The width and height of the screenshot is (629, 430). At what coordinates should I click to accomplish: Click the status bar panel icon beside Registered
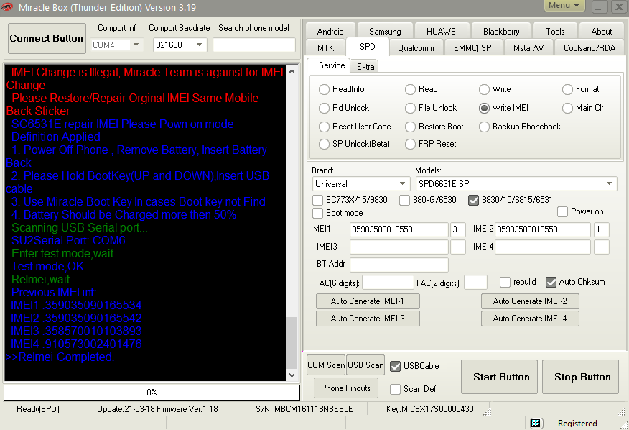536,423
